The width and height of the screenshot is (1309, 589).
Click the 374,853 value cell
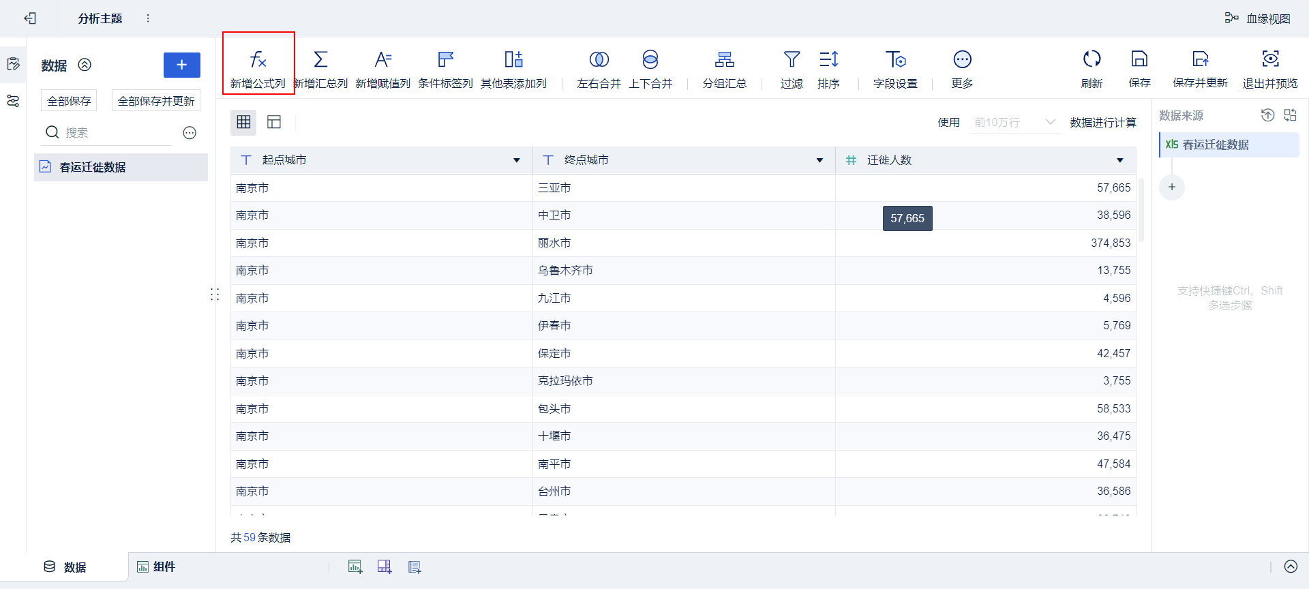[x=986, y=243]
